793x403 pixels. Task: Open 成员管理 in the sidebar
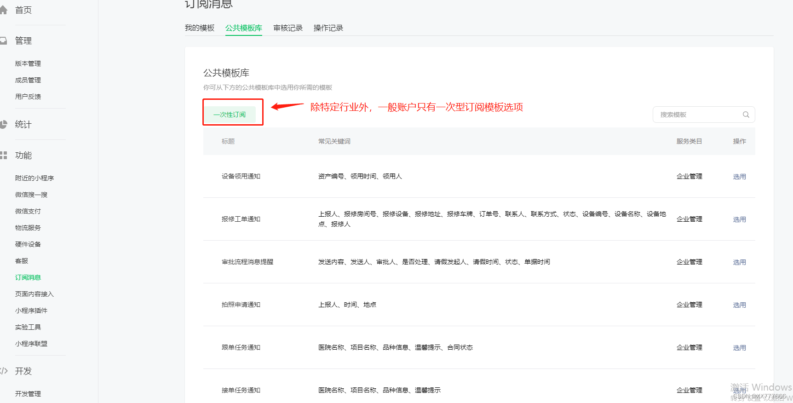[28, 80]
